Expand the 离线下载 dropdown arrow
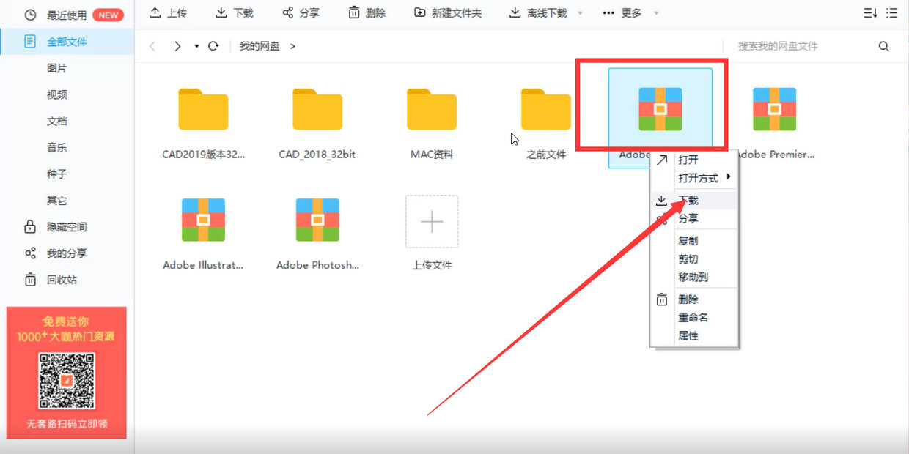Screen dimensions: 909x454 tap(581, 13)
